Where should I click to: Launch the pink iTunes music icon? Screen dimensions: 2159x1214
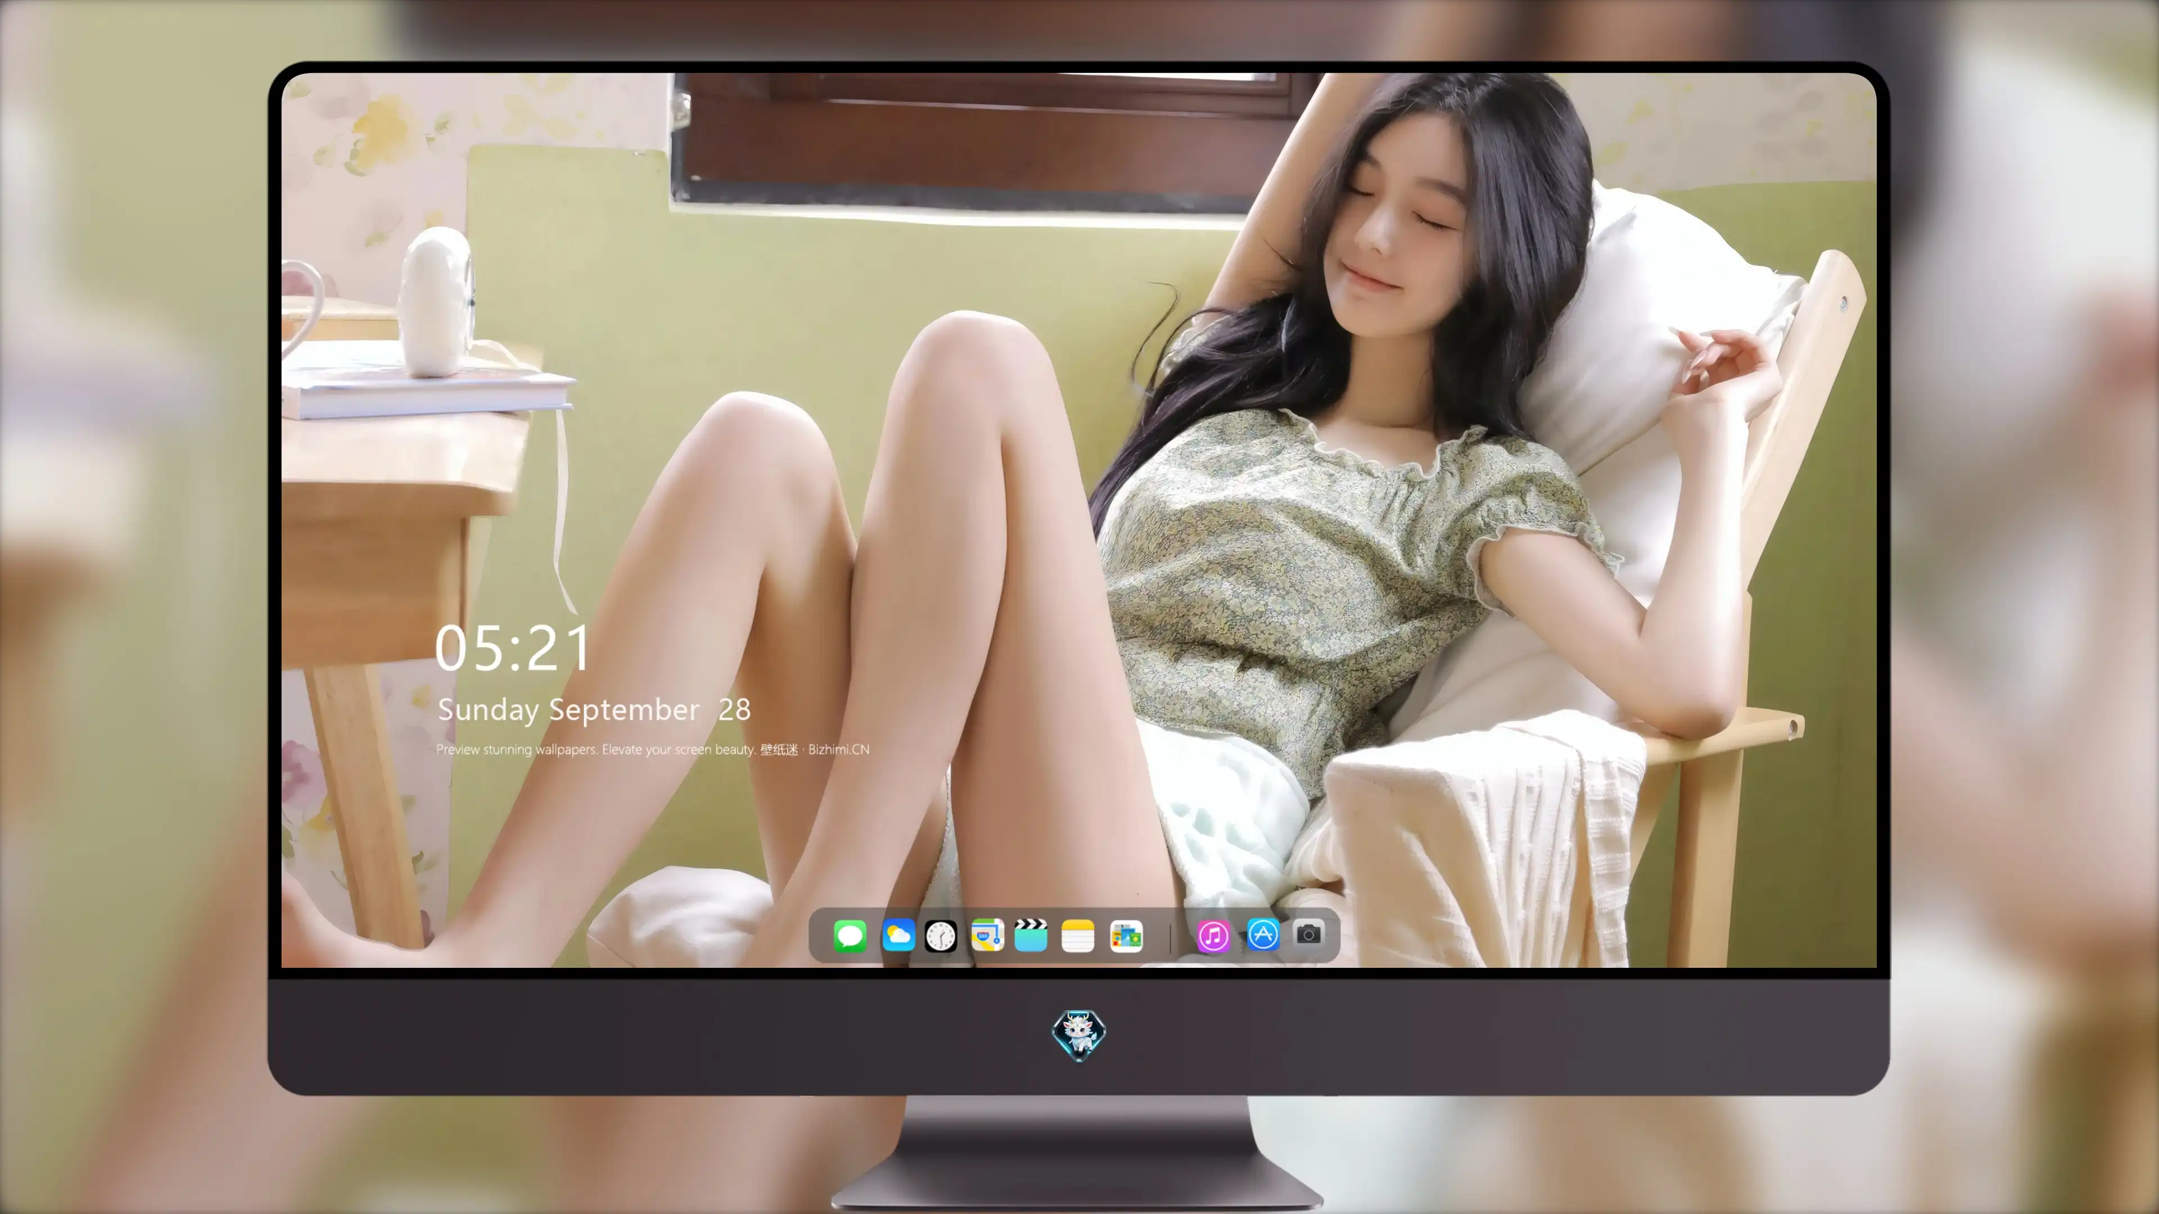click(x=1214, y=936)
